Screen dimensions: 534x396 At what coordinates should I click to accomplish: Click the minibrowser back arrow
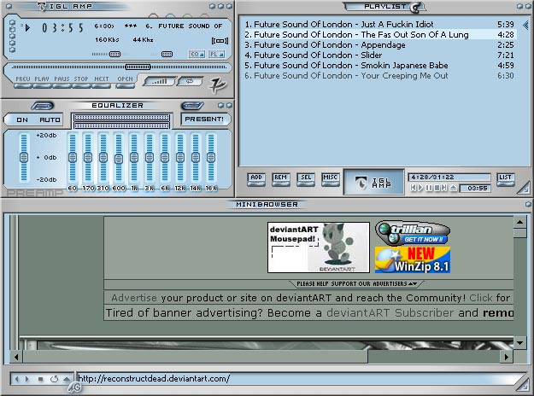(x=17, y=379)
